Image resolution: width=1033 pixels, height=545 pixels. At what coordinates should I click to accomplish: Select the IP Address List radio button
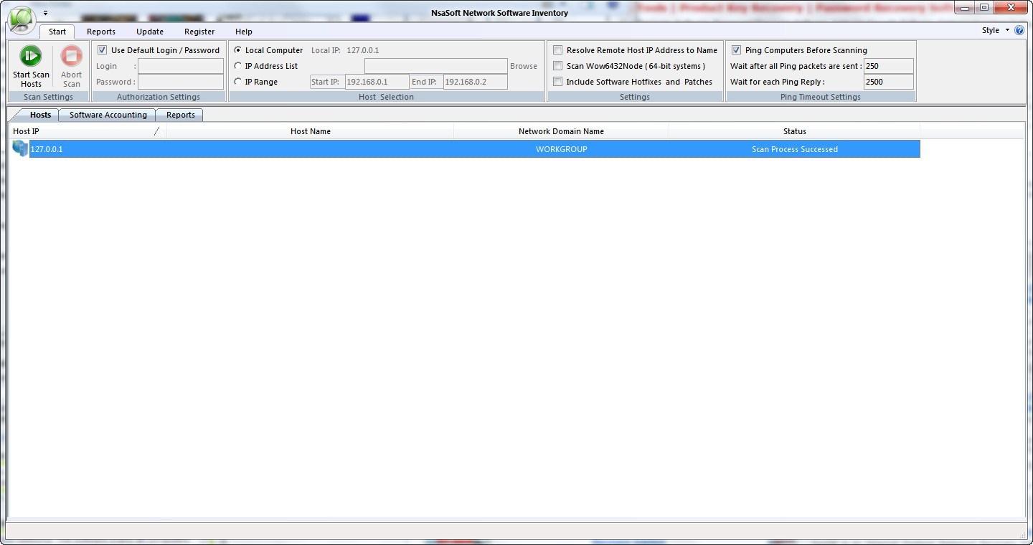pos(238,66)
